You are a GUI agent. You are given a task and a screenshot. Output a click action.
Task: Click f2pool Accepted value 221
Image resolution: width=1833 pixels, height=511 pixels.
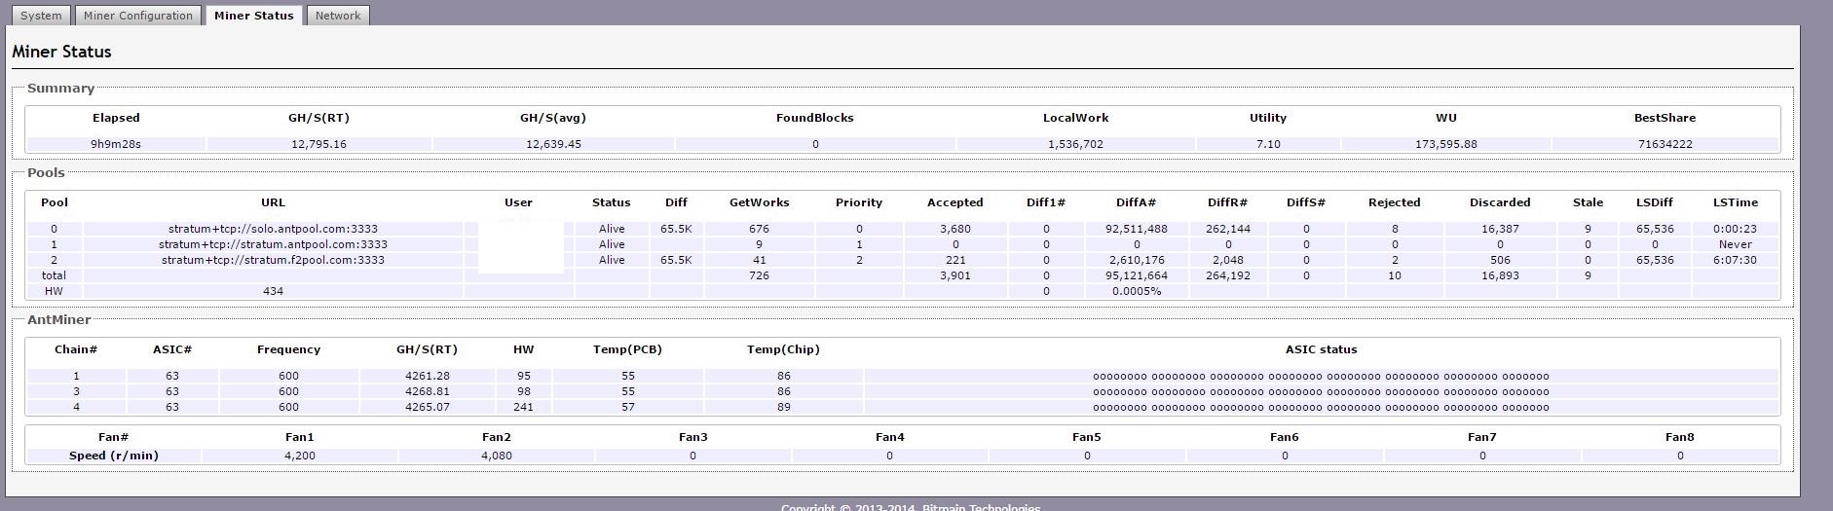954,260
